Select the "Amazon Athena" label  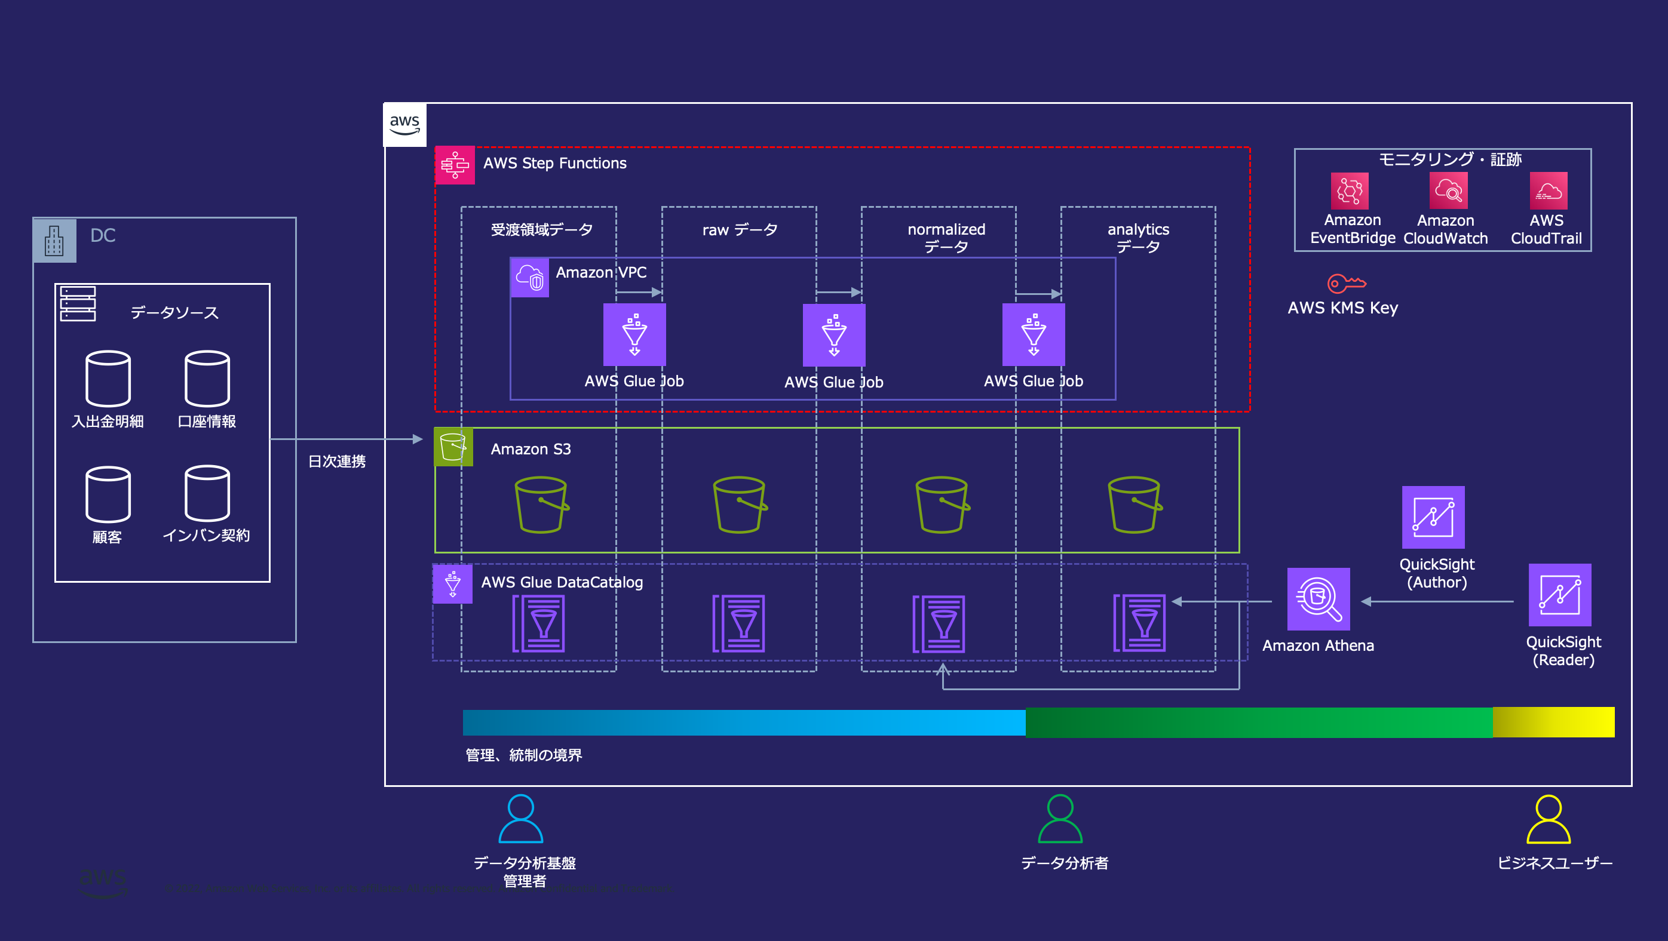click(1319, 646)
